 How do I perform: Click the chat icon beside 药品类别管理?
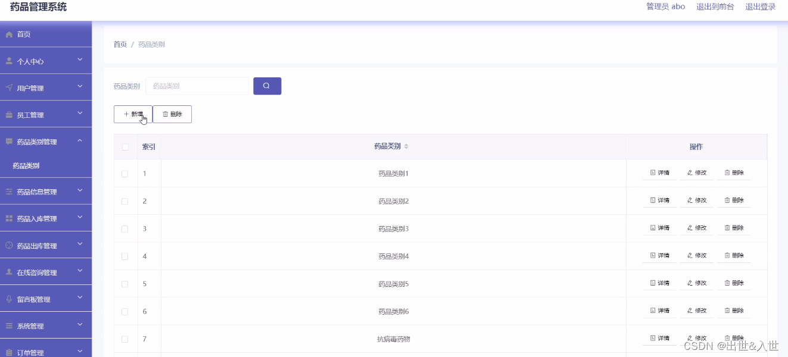point(9,142)
